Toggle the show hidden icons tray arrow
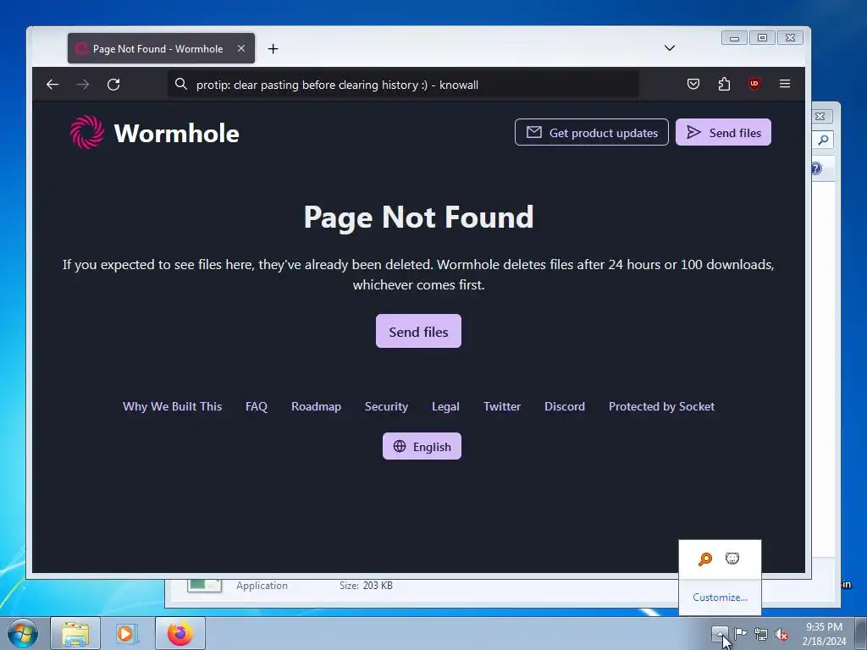Viewport: 867px width, 650px height. [x=720, y=633]
